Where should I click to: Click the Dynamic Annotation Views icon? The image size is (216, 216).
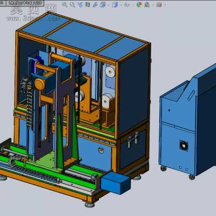(95, 4)
